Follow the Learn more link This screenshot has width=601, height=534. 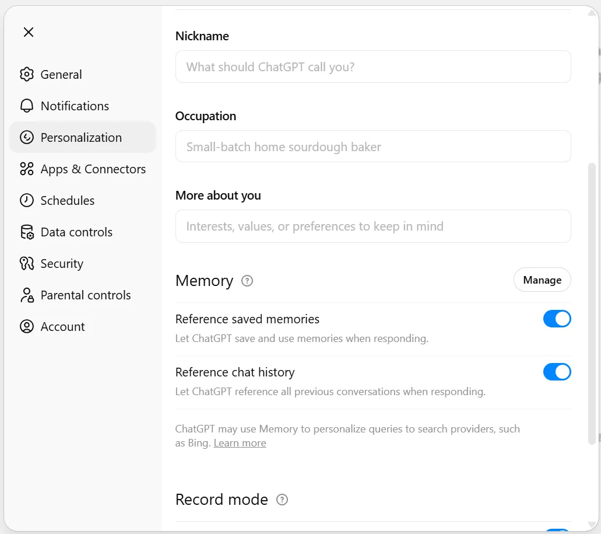[240, 444]
